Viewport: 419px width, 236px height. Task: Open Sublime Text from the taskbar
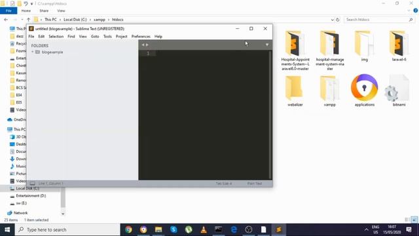279,229
